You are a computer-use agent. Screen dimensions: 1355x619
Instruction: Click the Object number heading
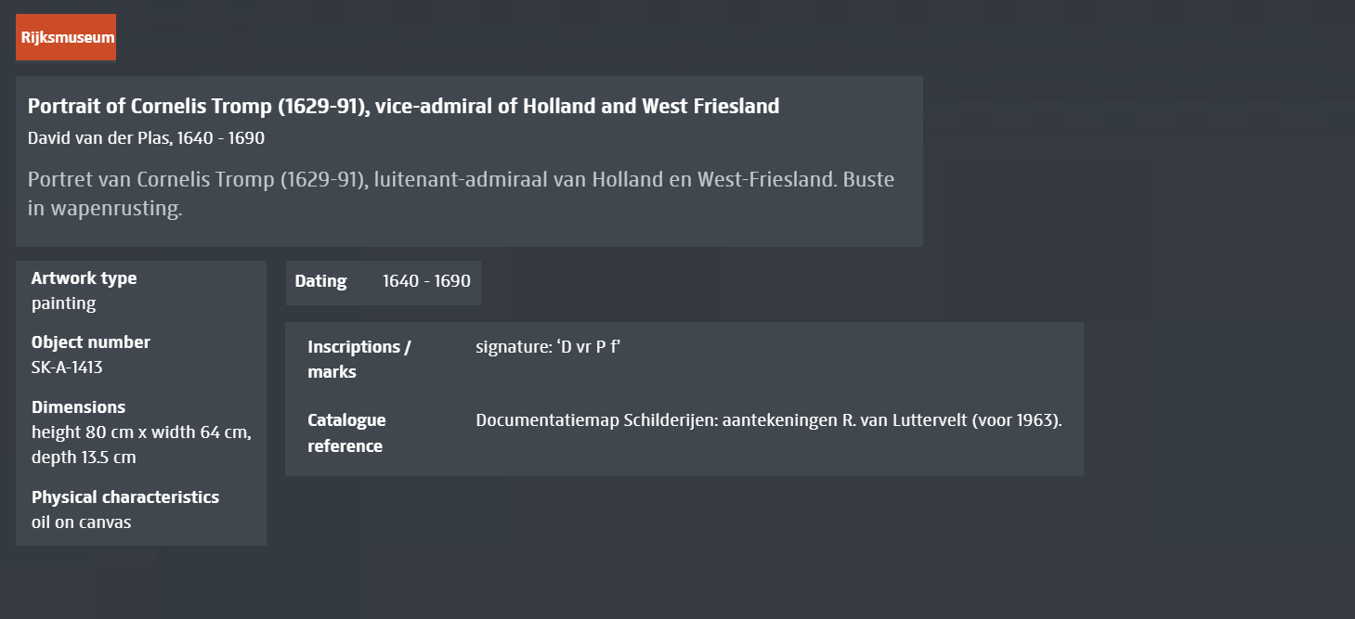coord(90,342)
